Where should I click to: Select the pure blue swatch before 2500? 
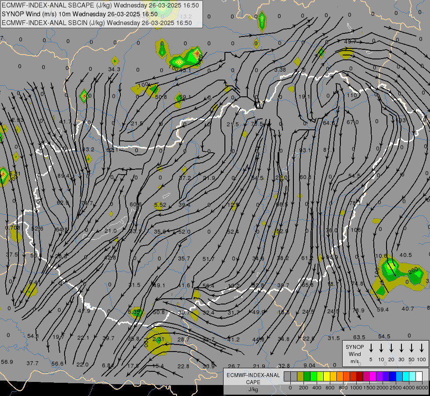pyautogui.click(x=392, y=377)
